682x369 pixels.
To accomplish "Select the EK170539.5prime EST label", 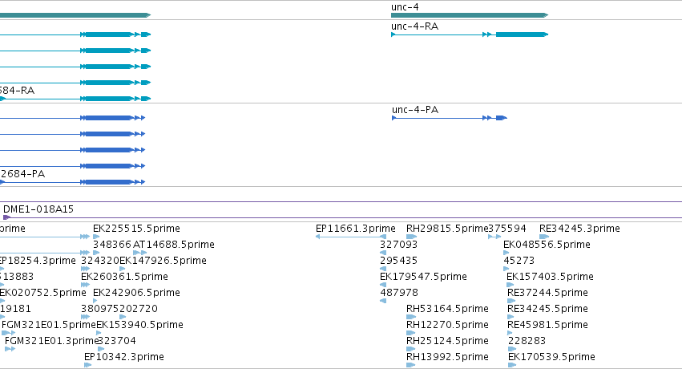I will (x=551, y=357).
